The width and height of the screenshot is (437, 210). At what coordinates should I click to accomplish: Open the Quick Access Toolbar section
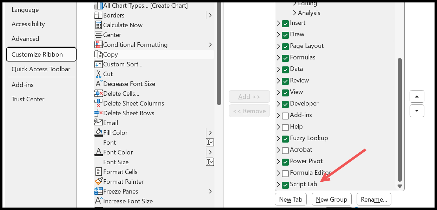tap(41, 69)
